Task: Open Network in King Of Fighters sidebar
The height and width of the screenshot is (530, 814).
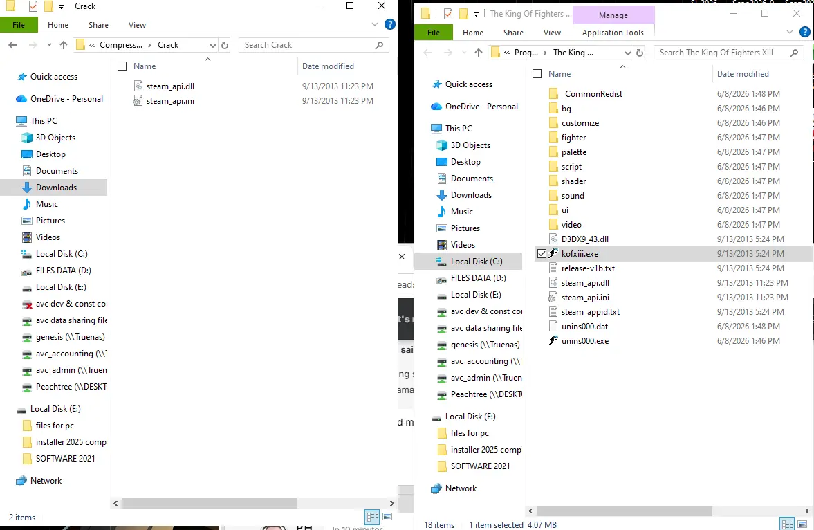Action: tap(461, 488)
